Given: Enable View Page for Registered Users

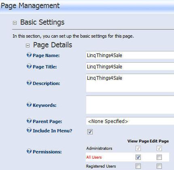Looking at the screenshot, I should [138, 166].
